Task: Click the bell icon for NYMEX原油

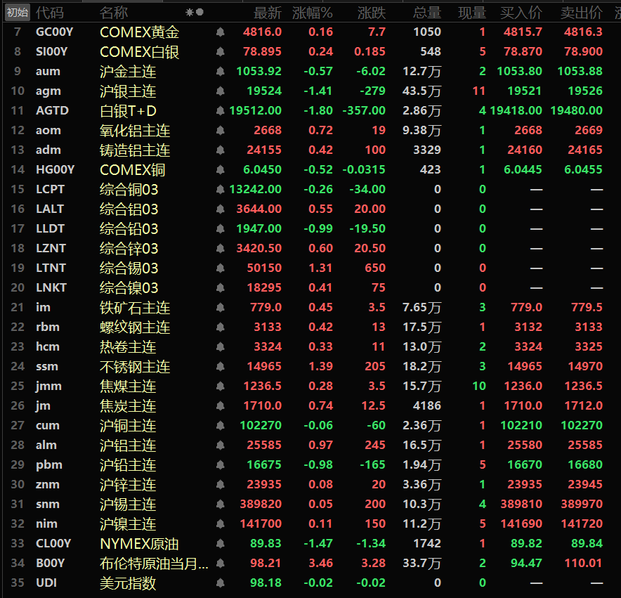Action: 220,544
